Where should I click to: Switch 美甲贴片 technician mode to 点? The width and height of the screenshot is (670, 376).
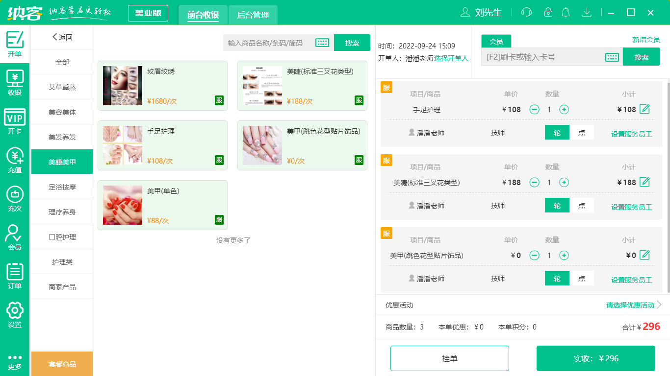[582, 278]
